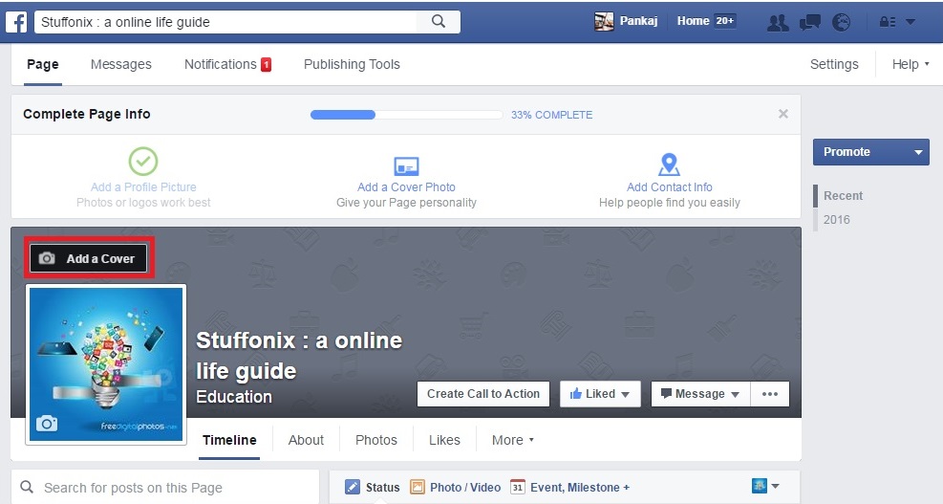Click the page title Stuffonix : a online life guide

[299, 355]
